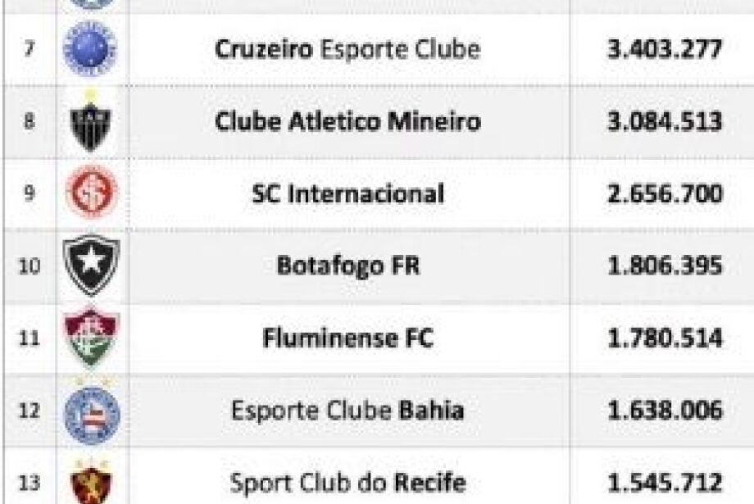Click the Fluminense FC team name
Image resolution: width=754 pixels, height=504 pixels.
click(347, 338)
